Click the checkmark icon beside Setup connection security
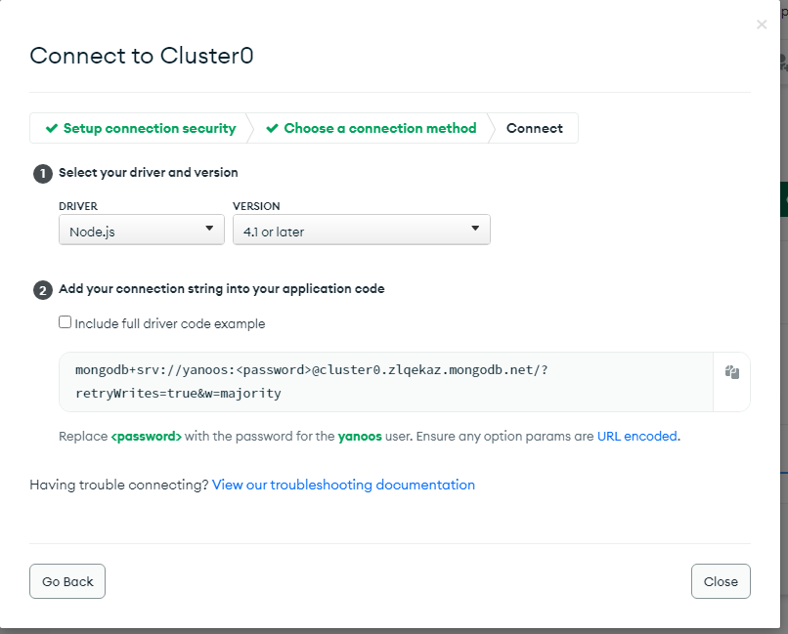 52,128
